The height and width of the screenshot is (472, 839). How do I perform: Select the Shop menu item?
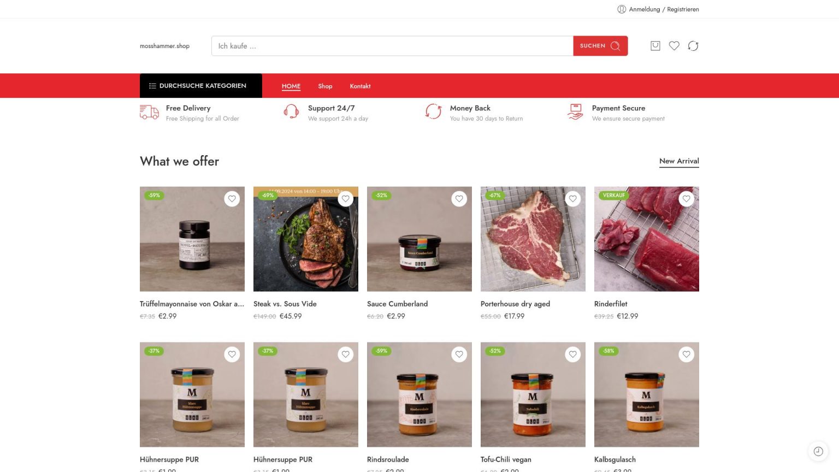tap(325, 86)
